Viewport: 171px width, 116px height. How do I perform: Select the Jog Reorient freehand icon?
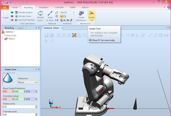pyautogui.click(x=68, y=20)
